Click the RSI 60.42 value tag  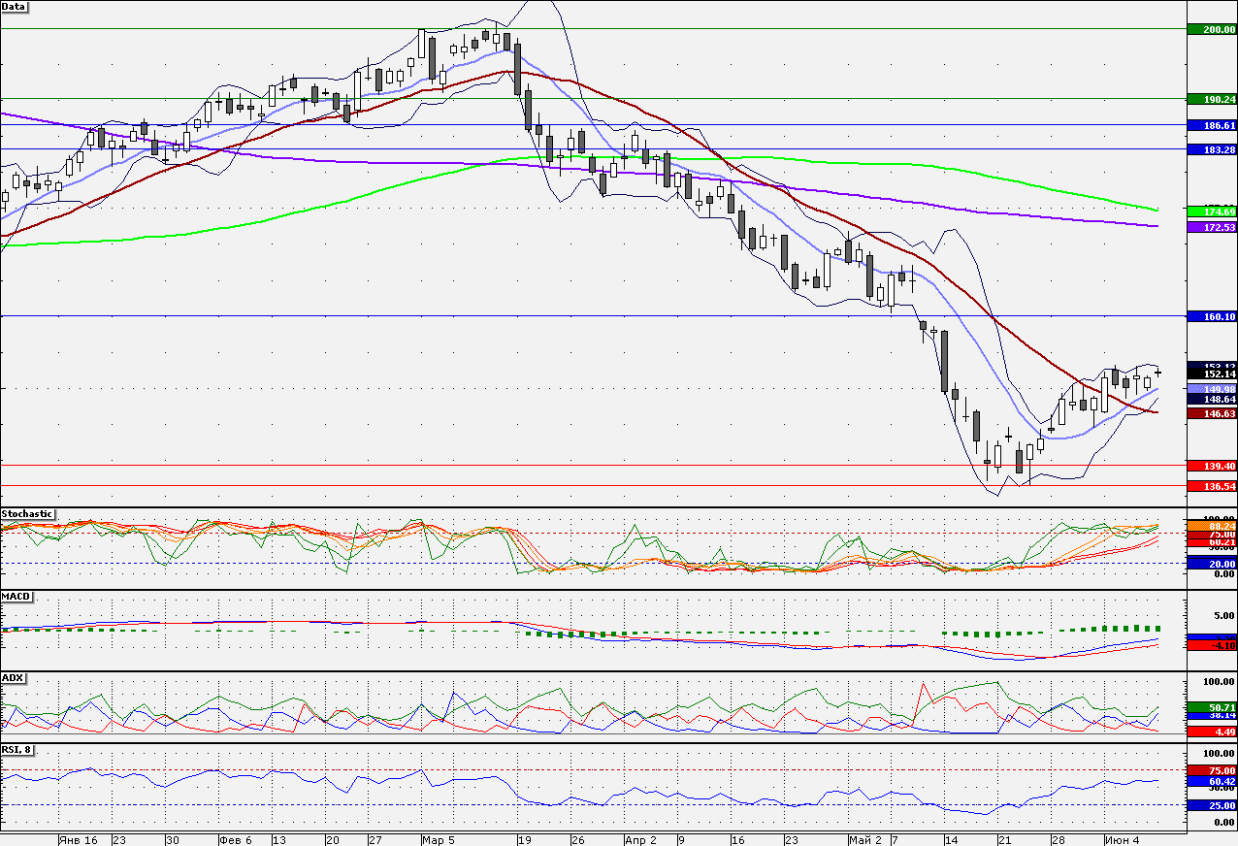tap(1212, 781)
